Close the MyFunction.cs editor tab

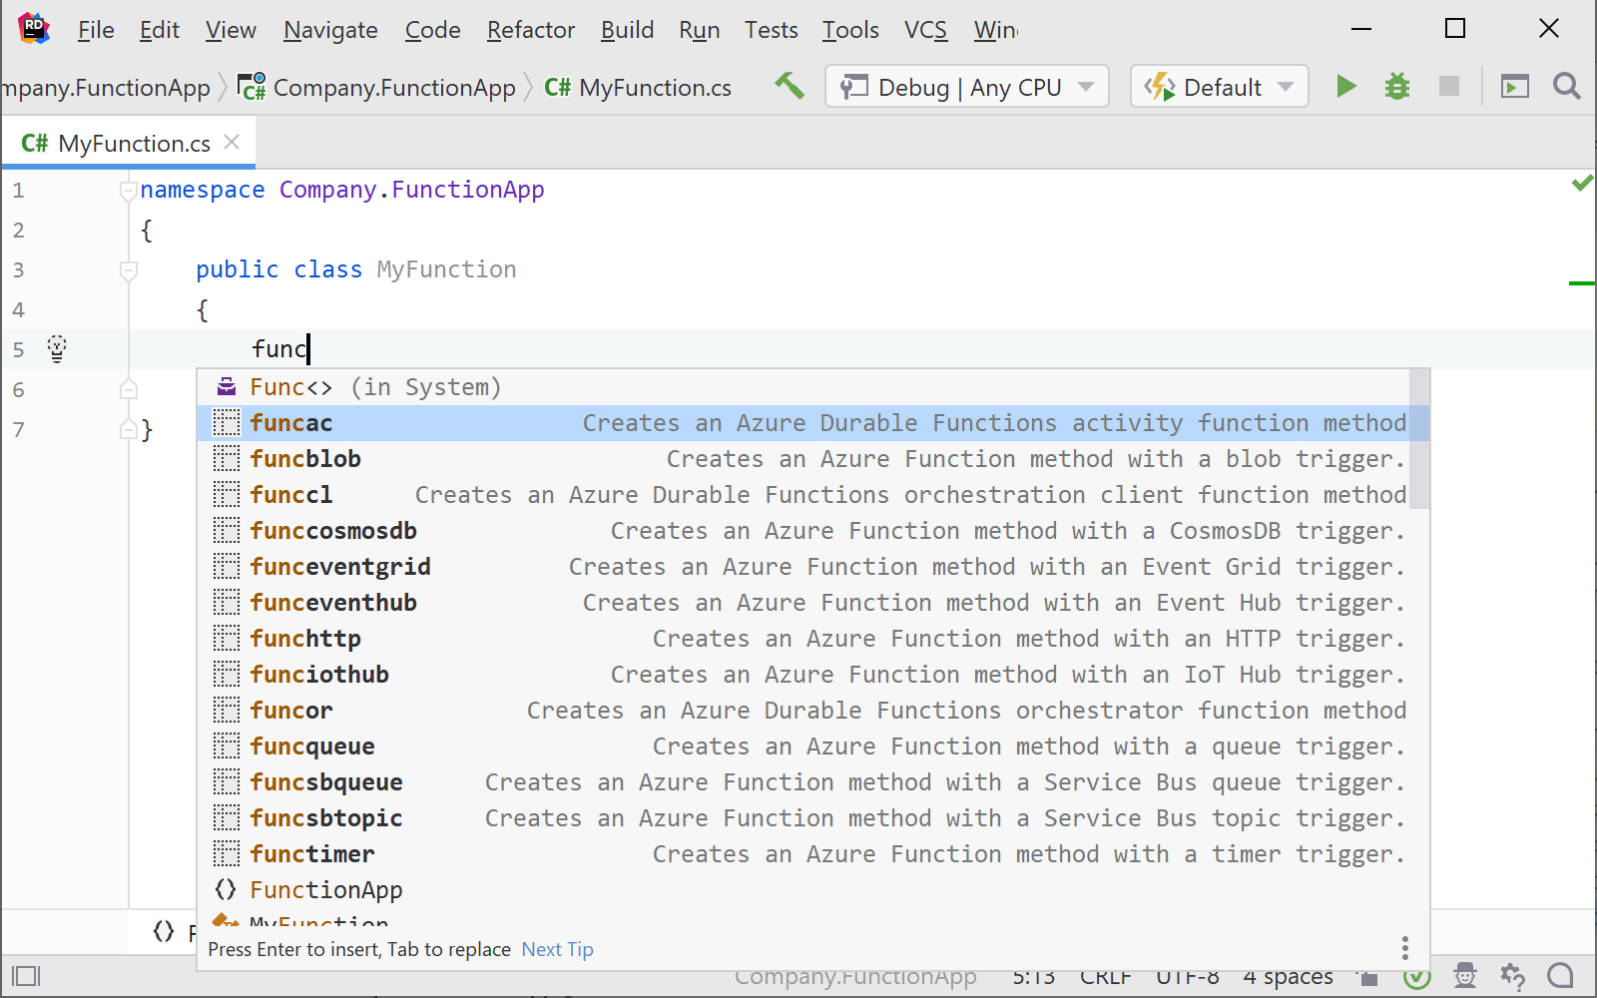[232, 142]
